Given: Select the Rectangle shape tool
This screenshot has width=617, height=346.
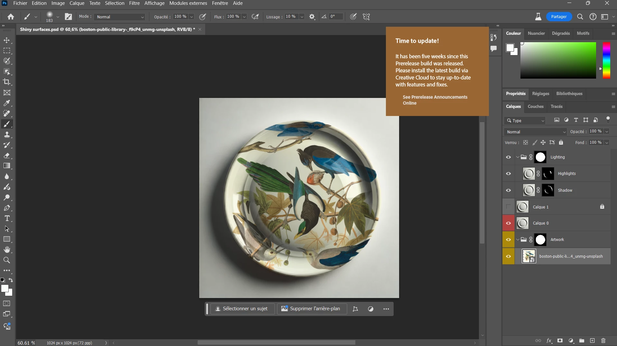Looking at the screenshot, I should 7,239.
